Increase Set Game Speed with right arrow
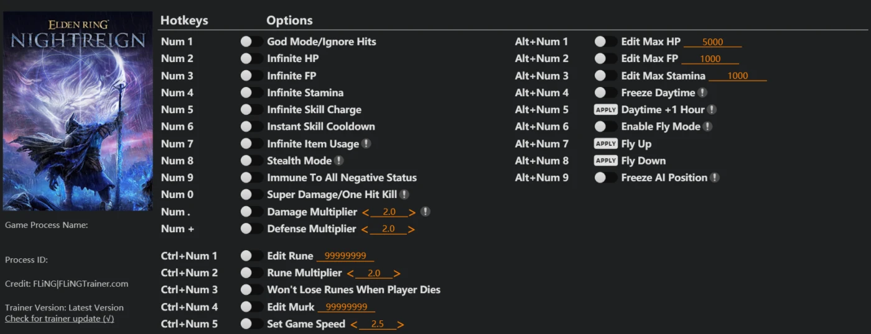 pos(401,325)
